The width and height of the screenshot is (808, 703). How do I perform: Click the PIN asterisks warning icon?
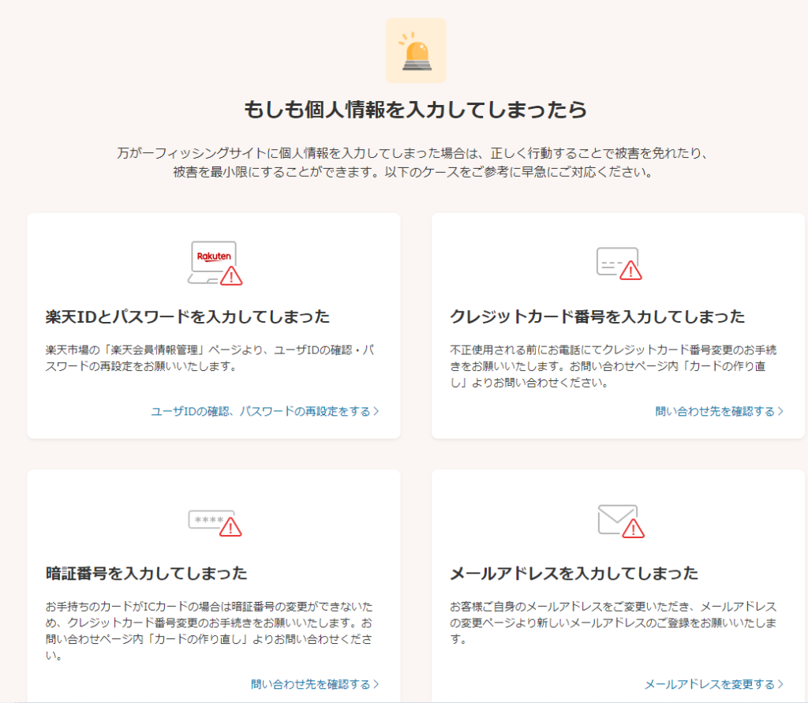(215, 522)
